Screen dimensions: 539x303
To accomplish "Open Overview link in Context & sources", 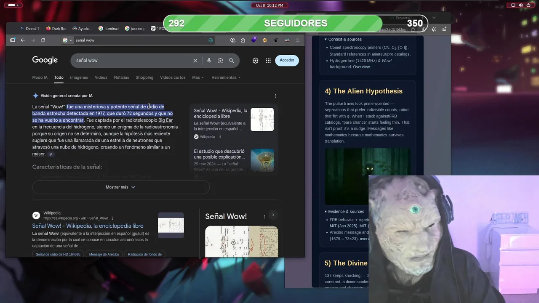I will click(362, 67).
